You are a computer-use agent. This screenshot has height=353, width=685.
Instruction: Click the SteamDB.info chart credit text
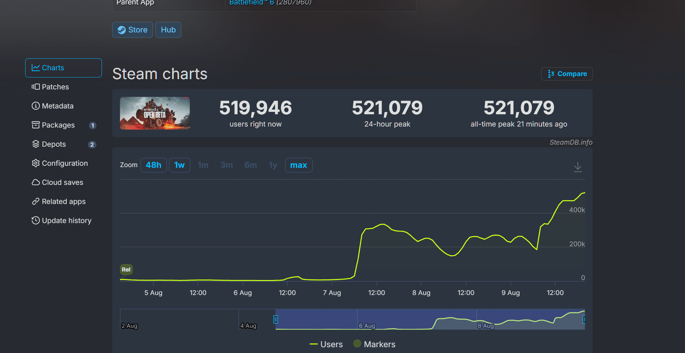pos(571,142)
